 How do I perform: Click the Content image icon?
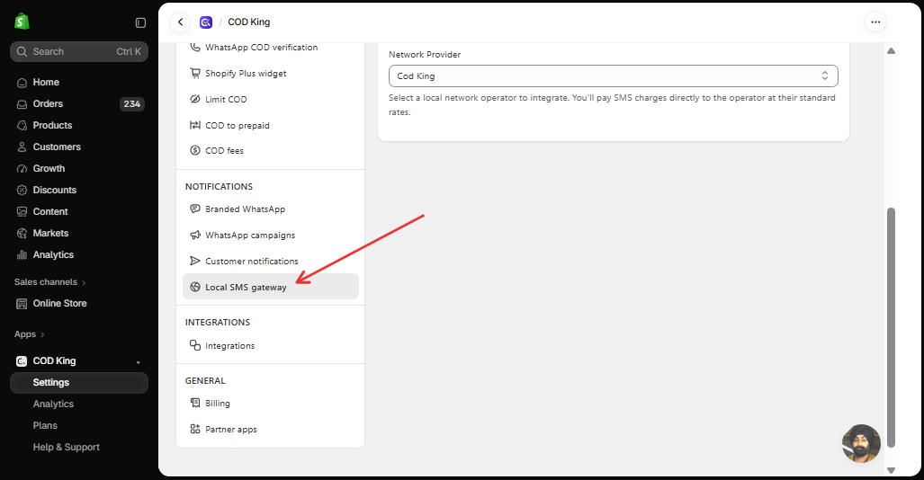22,212
